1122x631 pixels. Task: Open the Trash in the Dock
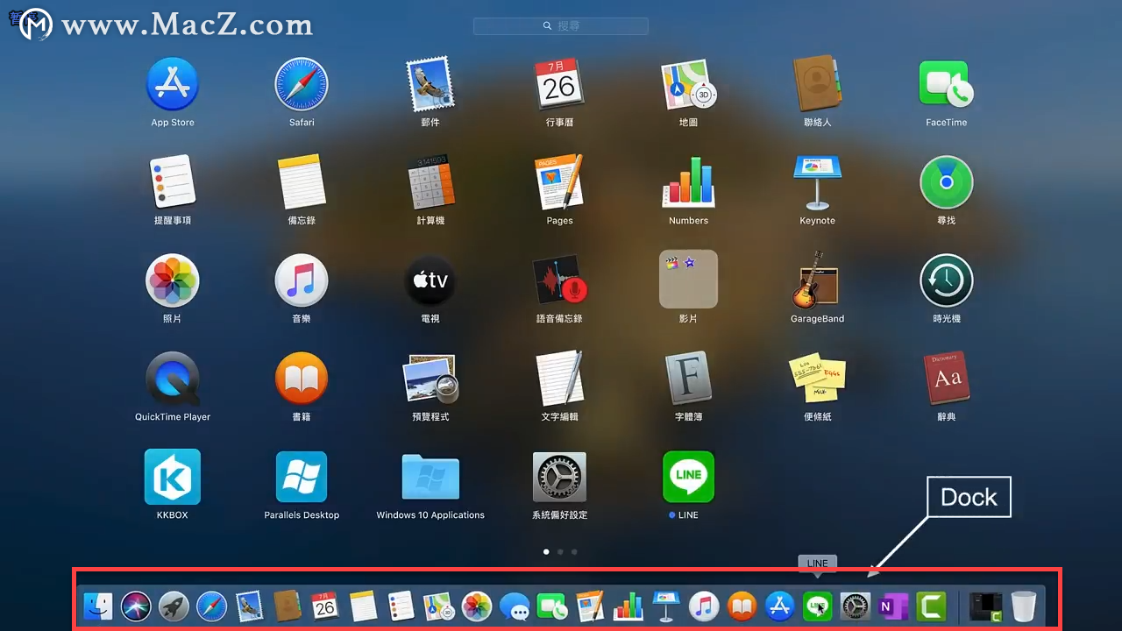pyautogui.click(x=1024, y=606)
